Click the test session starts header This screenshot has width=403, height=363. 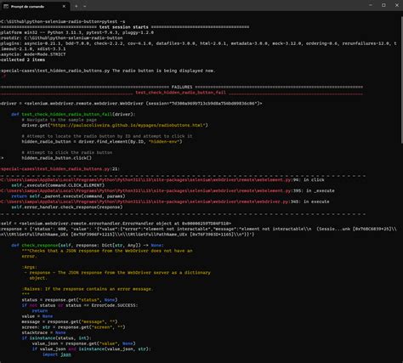123,27
